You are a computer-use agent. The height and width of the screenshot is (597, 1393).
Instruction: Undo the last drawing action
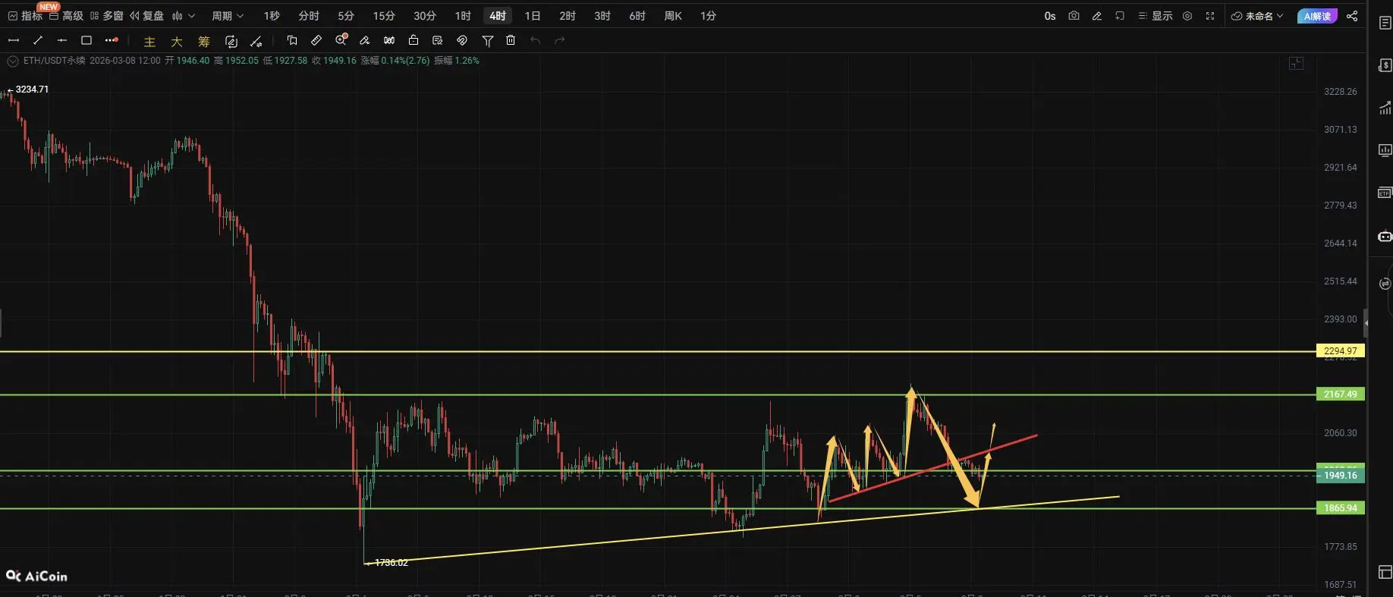(x=536, y=40)
